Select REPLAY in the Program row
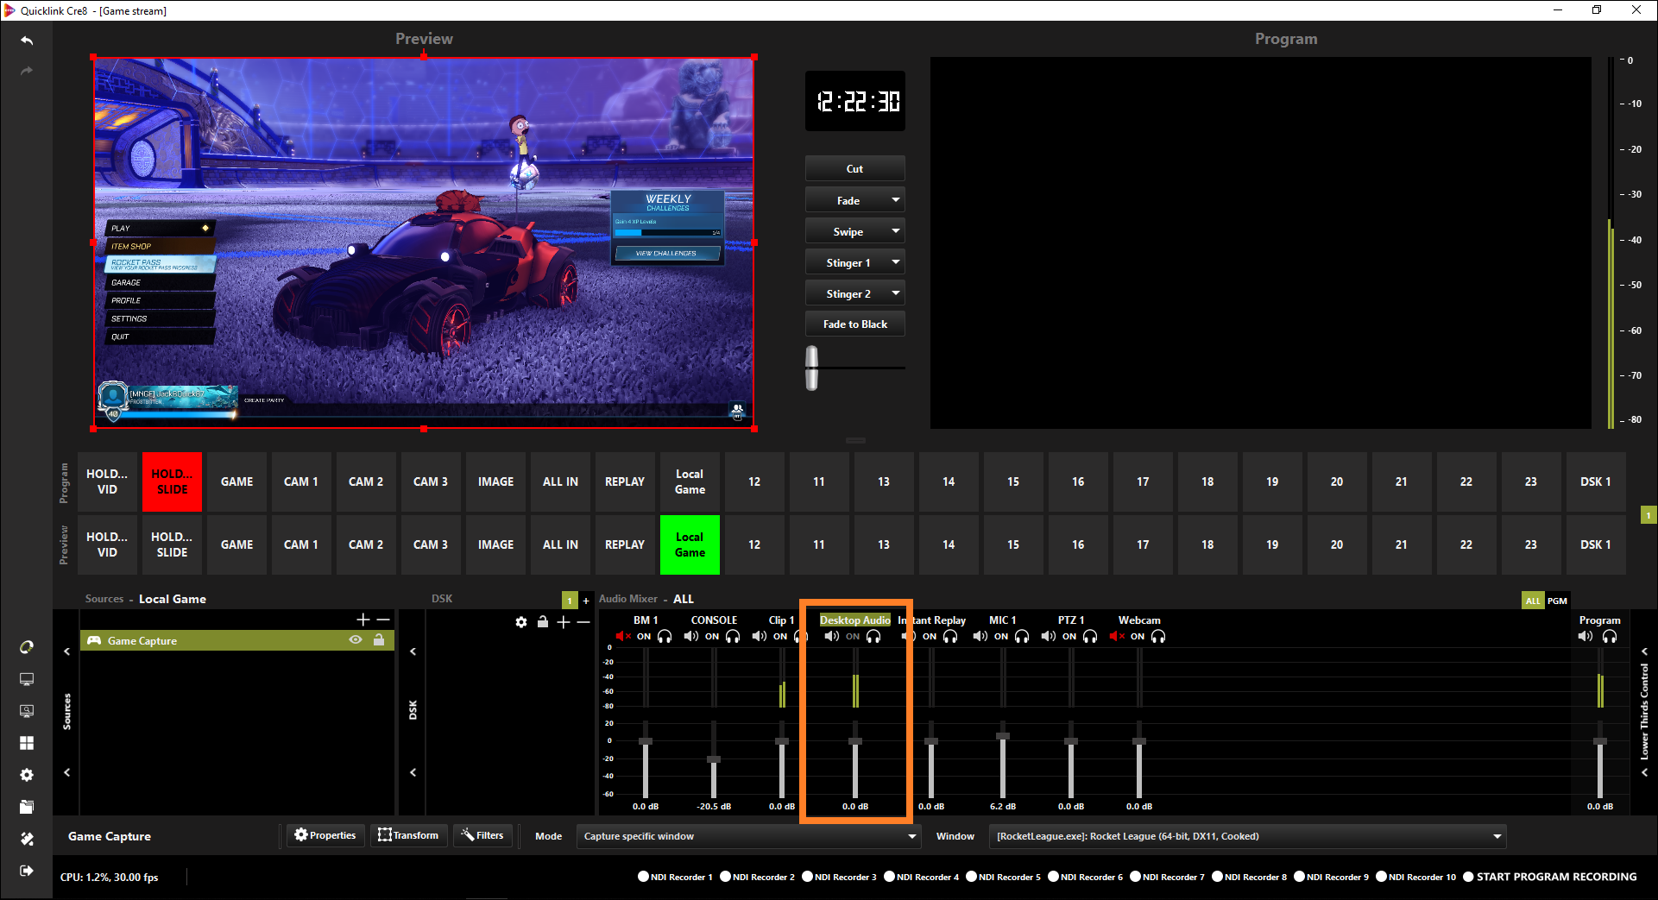The height and width of the screenshot is (900, 1658). point(625,481)
